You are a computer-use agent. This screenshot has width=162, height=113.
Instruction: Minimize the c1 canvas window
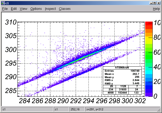pyautogui.click(x=151, y=3)
